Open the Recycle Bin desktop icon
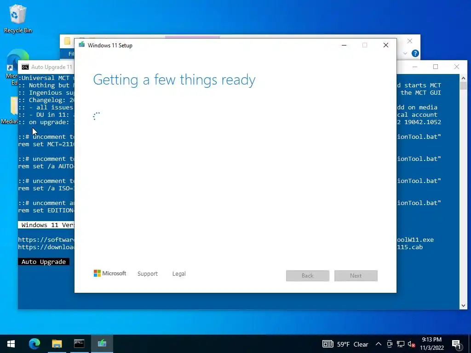This screenshot has width=471, height=353. pyautogui.click(x=18, y=18)
